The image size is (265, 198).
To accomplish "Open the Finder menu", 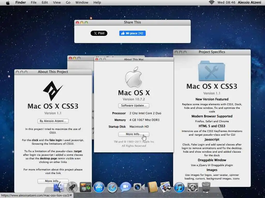I will (20, 3).
